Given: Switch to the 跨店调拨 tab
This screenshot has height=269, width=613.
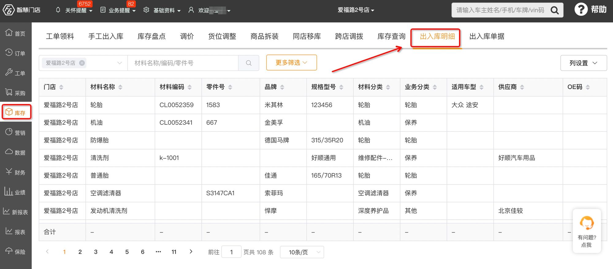Looking at the screenshot, I should tap(349, 36).
